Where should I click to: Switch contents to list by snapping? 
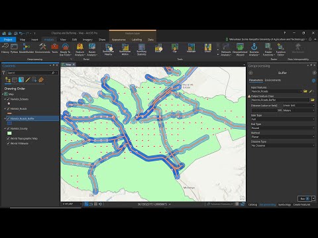(x=34, y=80)
